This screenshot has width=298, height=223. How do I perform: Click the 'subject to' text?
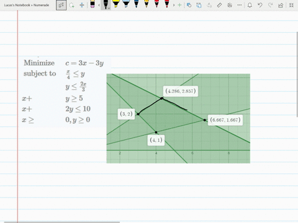40,74
